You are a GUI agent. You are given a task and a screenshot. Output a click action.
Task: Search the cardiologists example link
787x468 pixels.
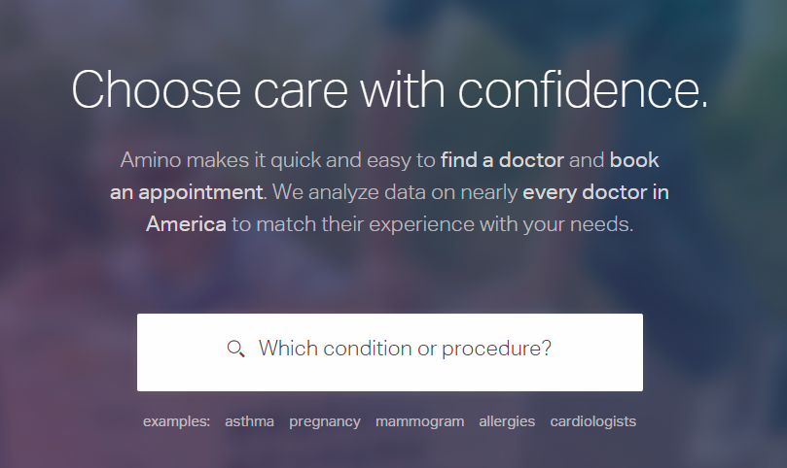coord(592,421)
